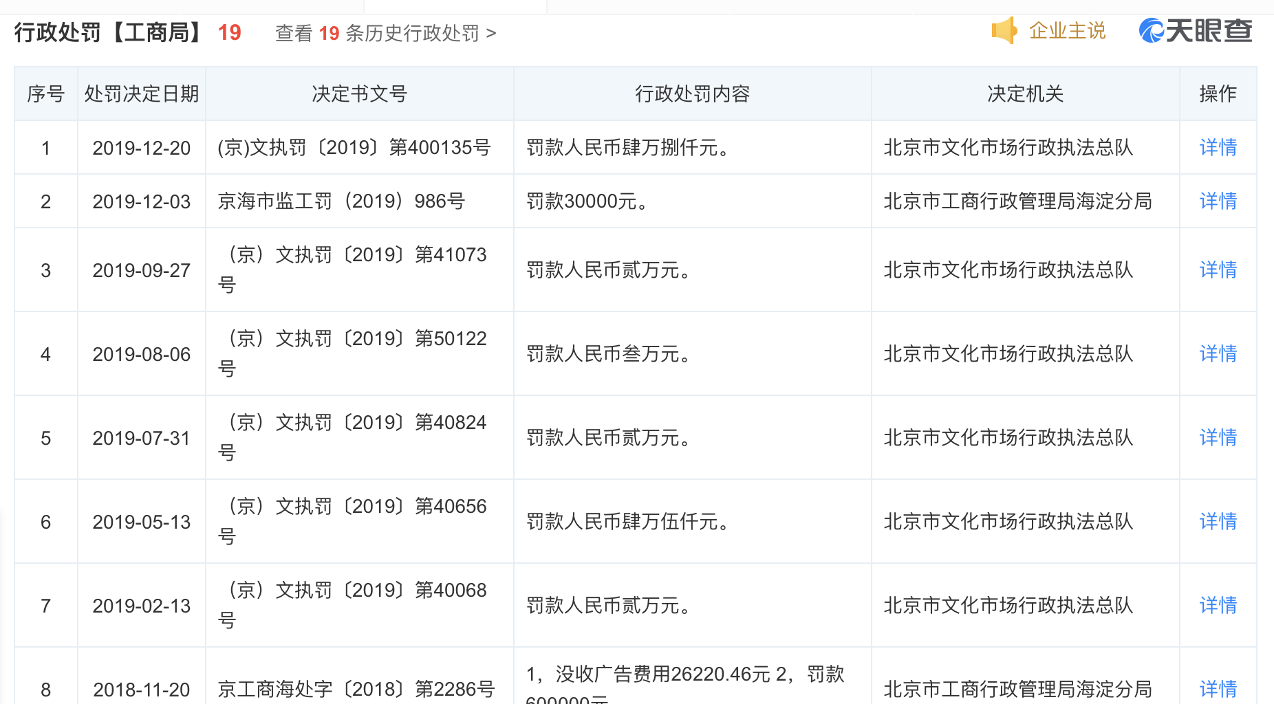Open 详情 for penalty dated 2019-07-31
The height and width of the screenshot is (704, 1274).
tap(1218, 438)
